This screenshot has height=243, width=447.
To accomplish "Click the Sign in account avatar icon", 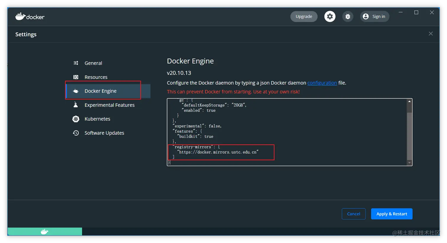I will pyautogui.click(x=366, y=17).
